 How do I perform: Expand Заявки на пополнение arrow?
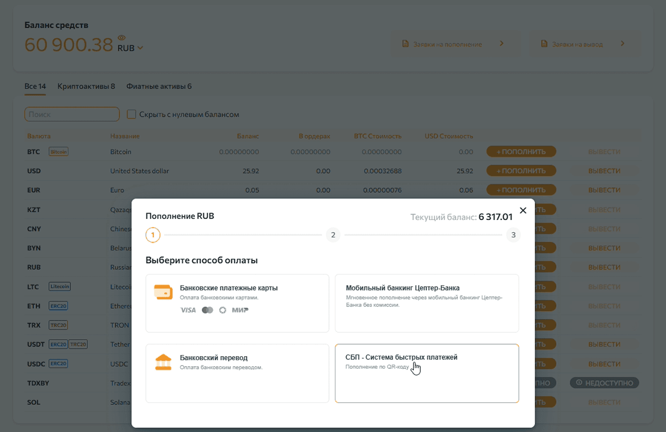[502, 43]
